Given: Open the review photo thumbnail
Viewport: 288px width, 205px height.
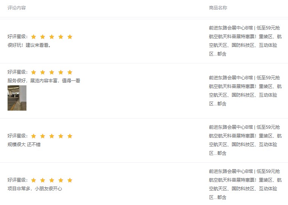Looking at the screenshot, I should point(17,98).
